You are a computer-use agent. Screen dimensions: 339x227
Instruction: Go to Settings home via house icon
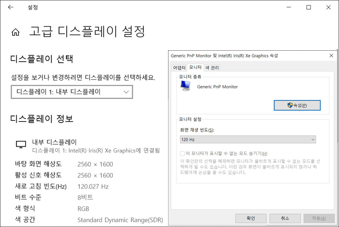(15, 33)
